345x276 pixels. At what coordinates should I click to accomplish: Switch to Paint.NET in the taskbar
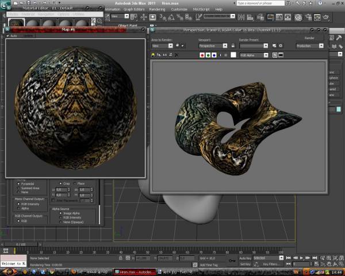[x=178, y=271]
